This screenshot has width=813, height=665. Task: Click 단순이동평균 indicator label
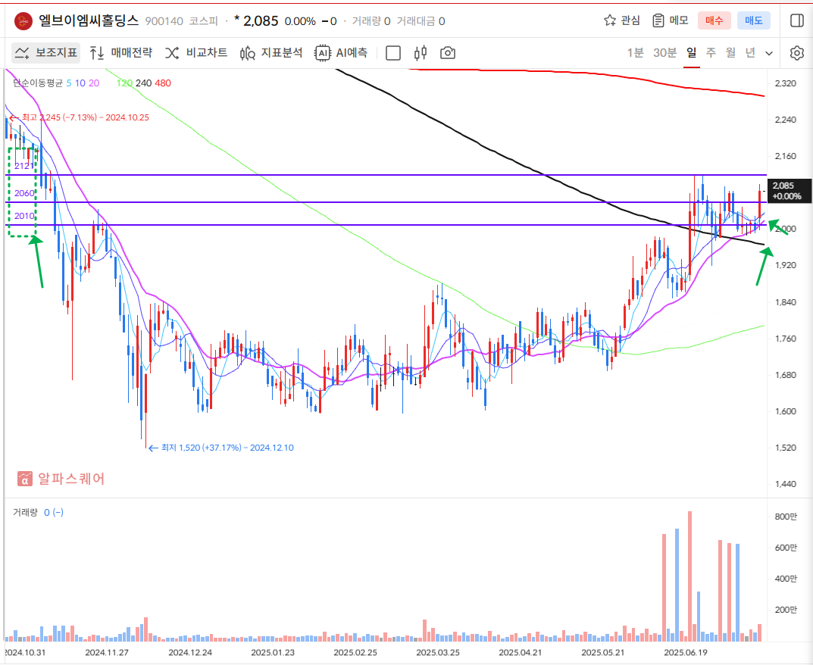coord(37,83)
